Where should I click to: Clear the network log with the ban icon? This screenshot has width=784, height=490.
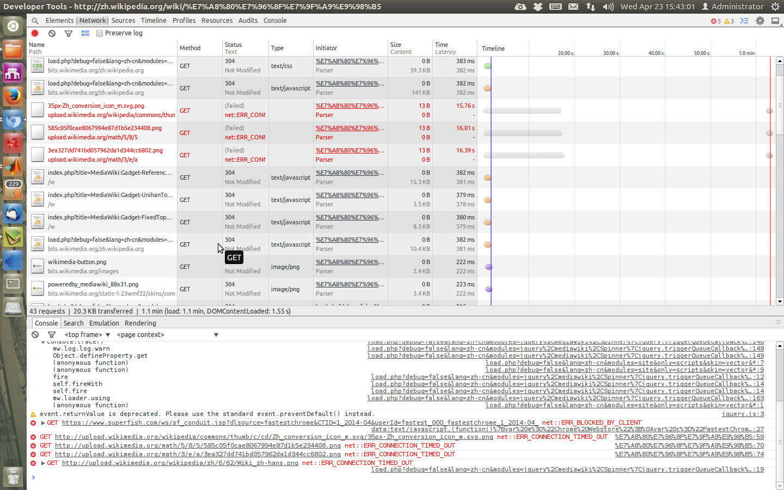(52, 33)
